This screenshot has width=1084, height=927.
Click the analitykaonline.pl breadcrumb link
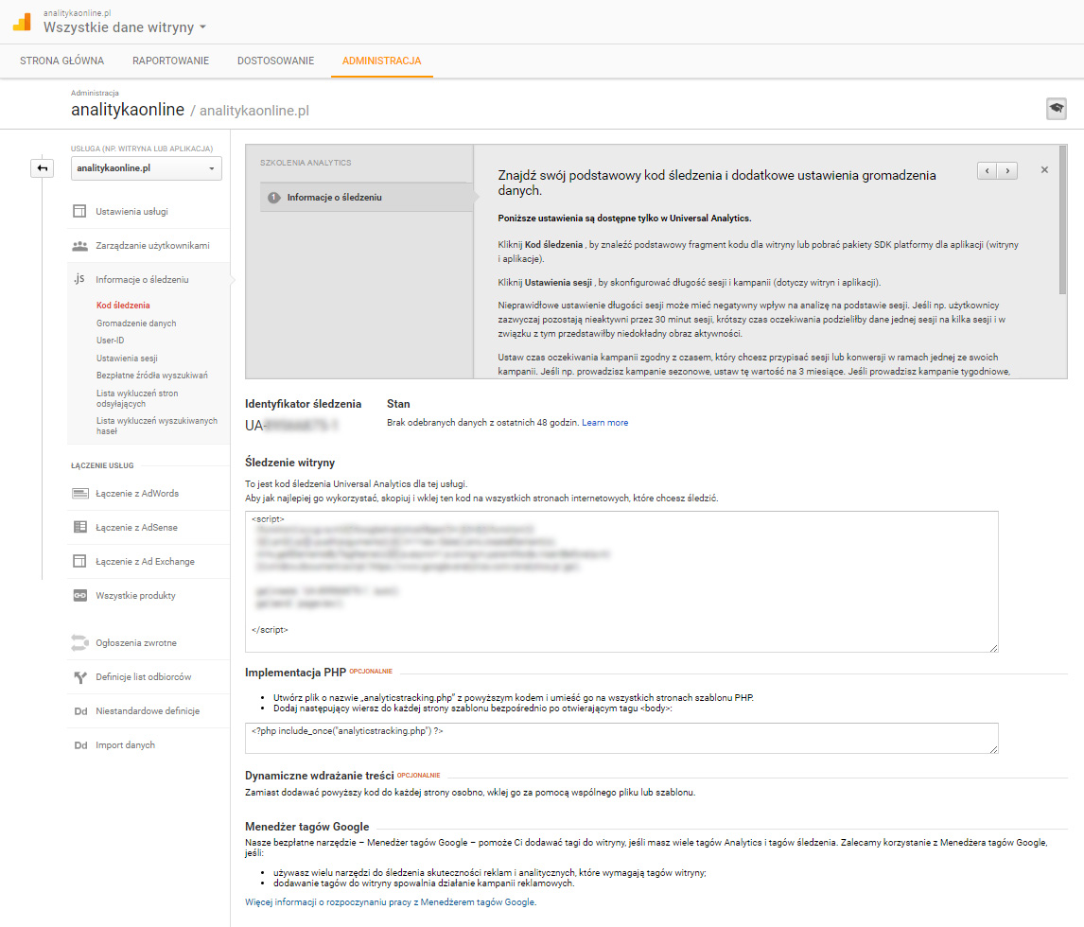pyautogui.click(x=254, y=111)
